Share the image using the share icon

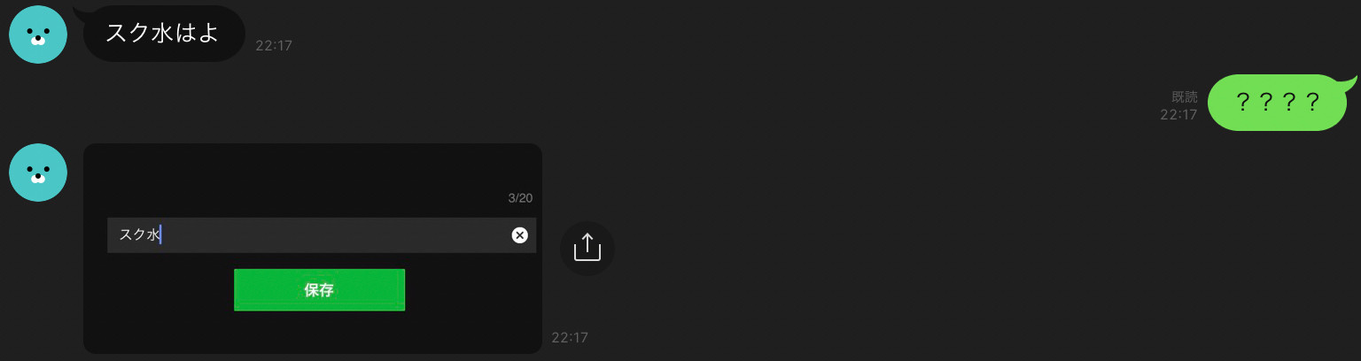point(587,248)
